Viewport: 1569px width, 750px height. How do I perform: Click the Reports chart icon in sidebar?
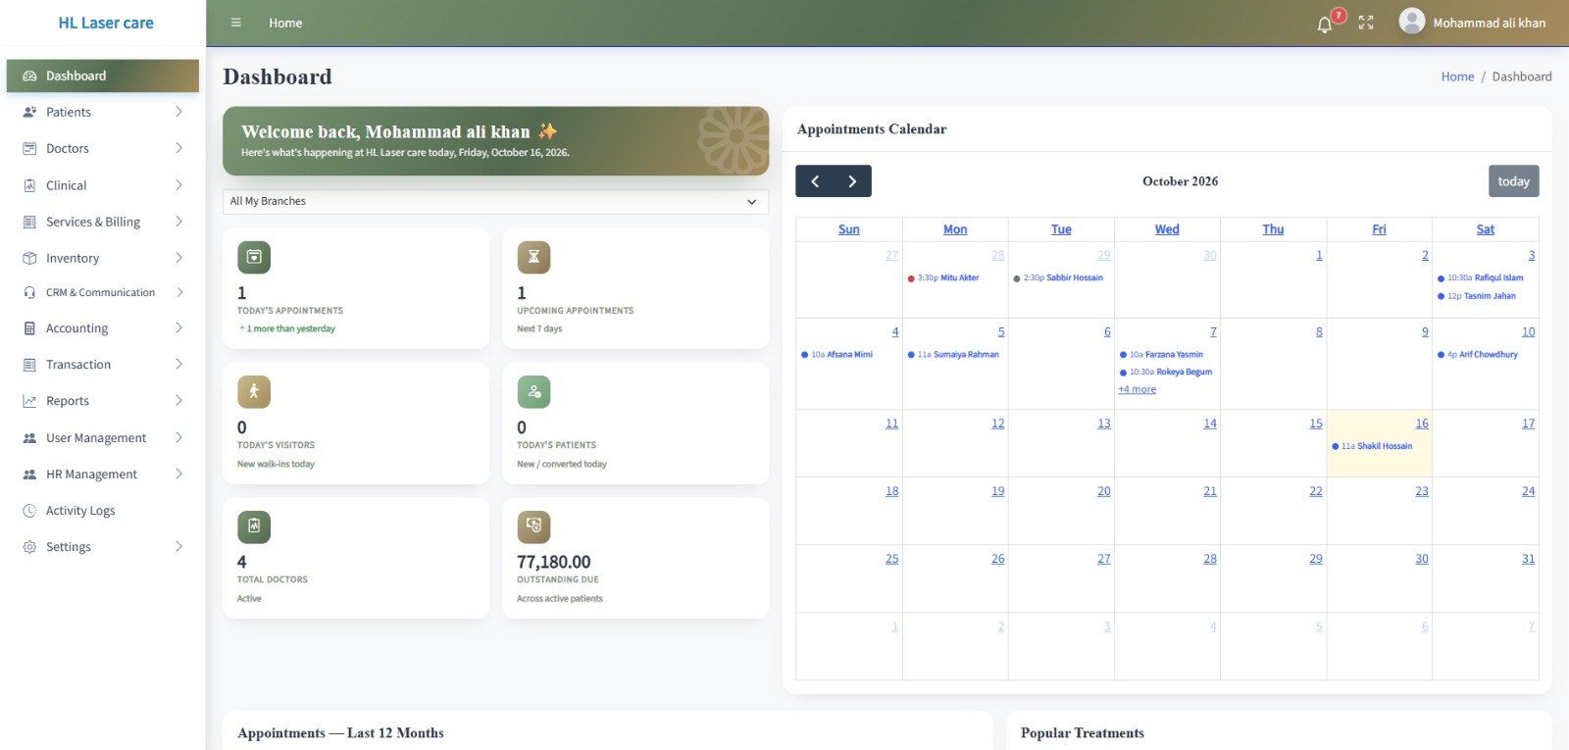pyautogui.click(x=29, y=401)
